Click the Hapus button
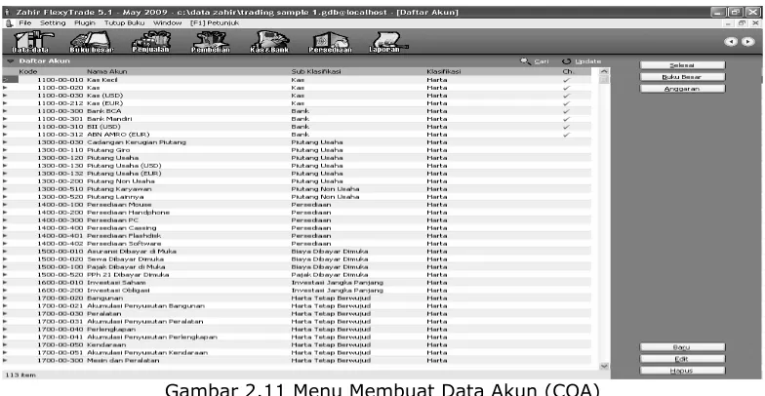 click(682, 371)
